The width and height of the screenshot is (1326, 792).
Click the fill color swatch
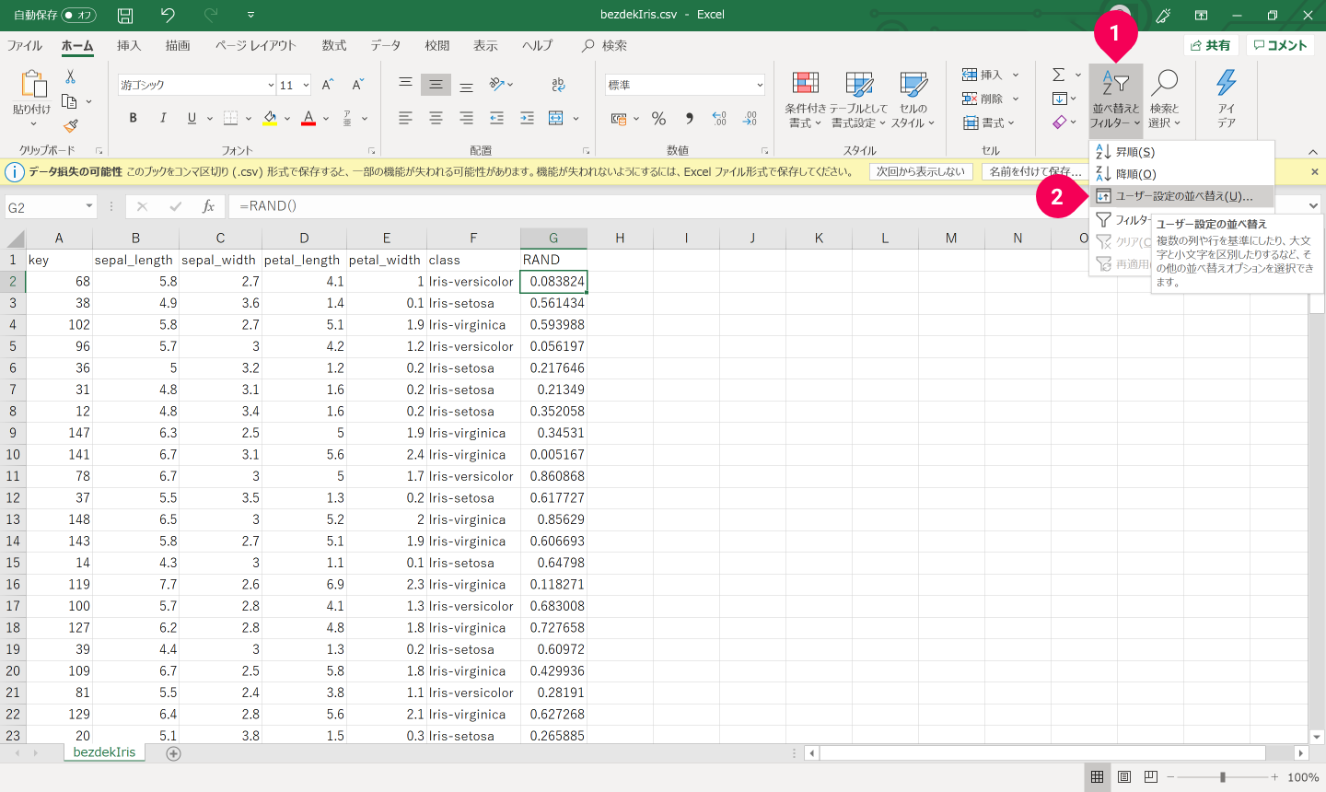270,118
